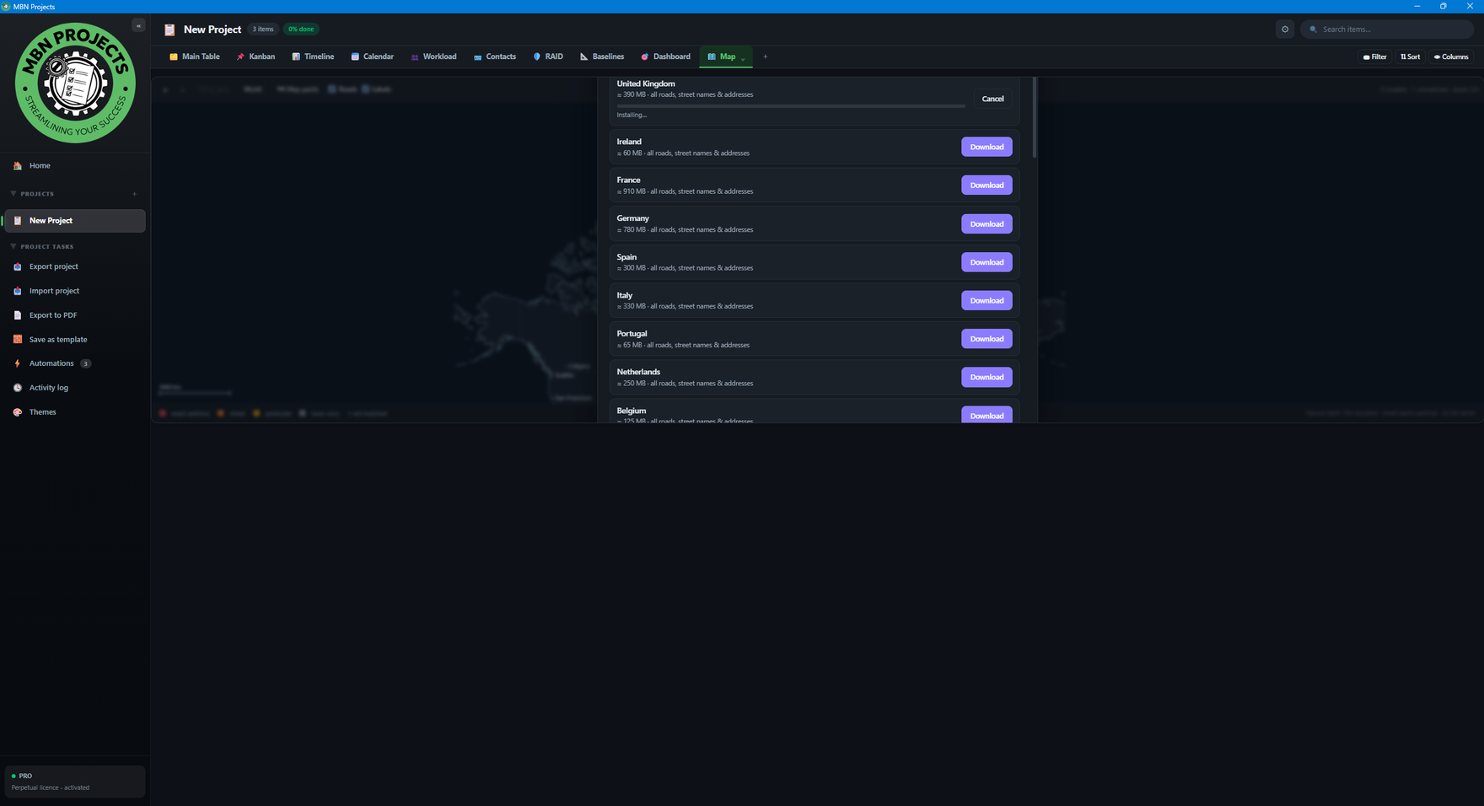Add a new view tab with plus
1484x806 pixels.
[x=765, y=56]
